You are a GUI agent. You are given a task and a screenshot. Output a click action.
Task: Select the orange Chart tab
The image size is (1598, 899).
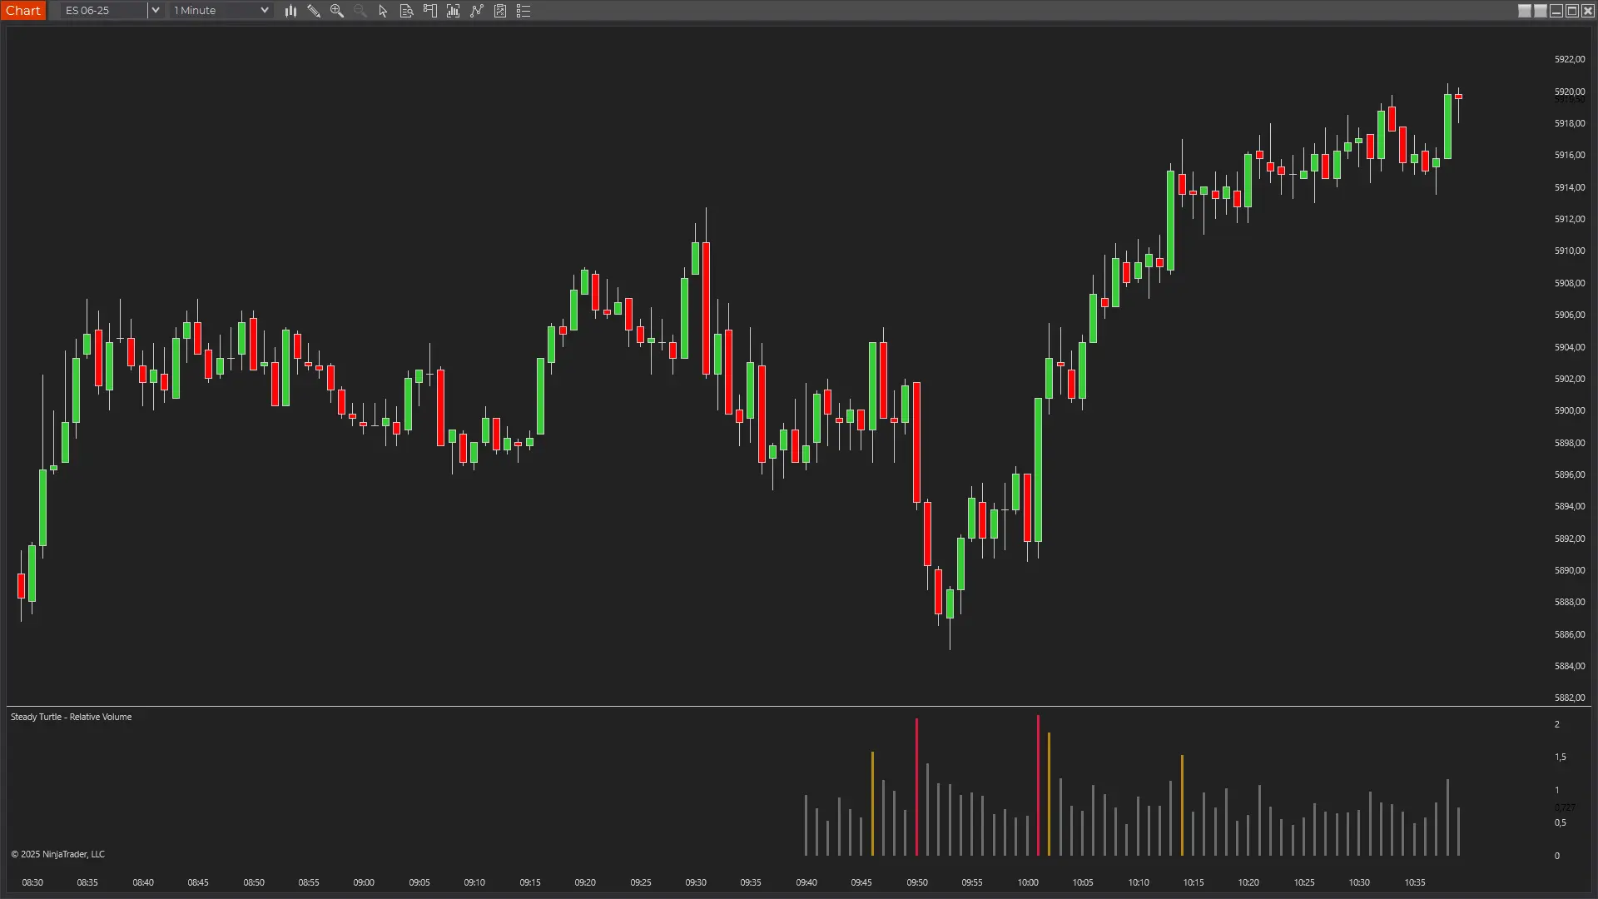23,11
